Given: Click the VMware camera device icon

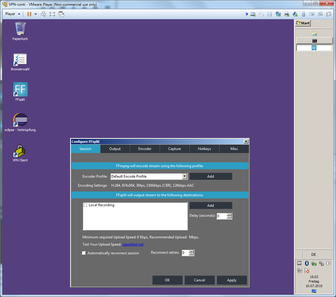Looking at the screenshot, I should coord(312,14).
